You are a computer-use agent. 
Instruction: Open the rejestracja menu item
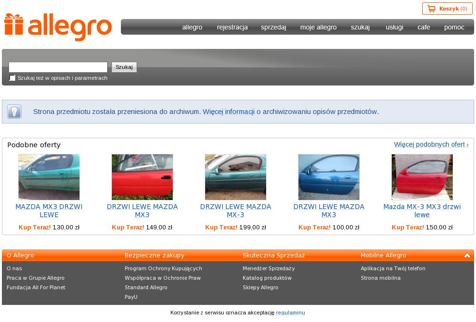coord(232,27)
